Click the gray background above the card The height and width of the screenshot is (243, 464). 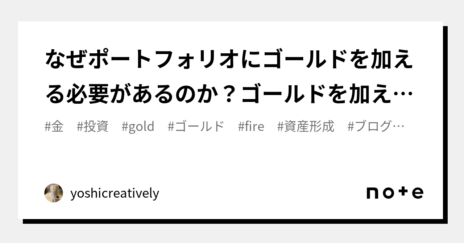[232, 10]
